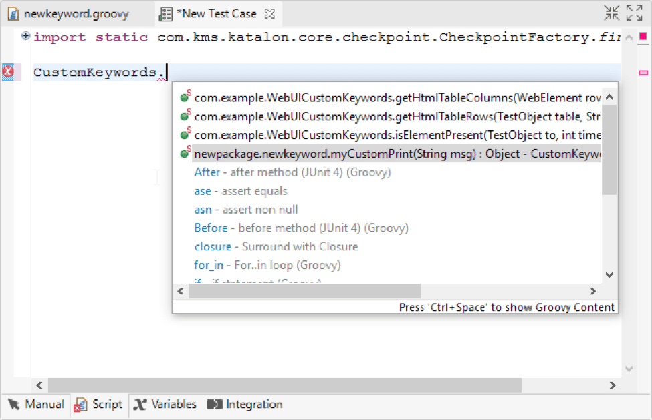The height and width of the screenshot is (420, 652).
Task: Expand the folded import statements
Action: click(26, 36)
